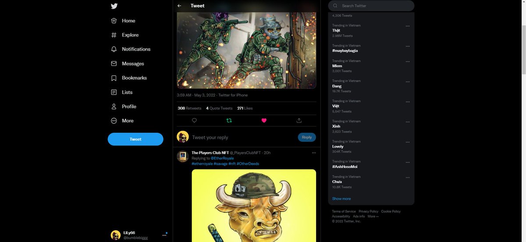Open the #OtherDeeds hashtag
The image size is (526, 242).
point(248,163)
